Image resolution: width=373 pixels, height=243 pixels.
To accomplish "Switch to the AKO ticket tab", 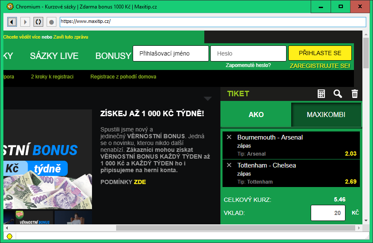I will [256, 115].
